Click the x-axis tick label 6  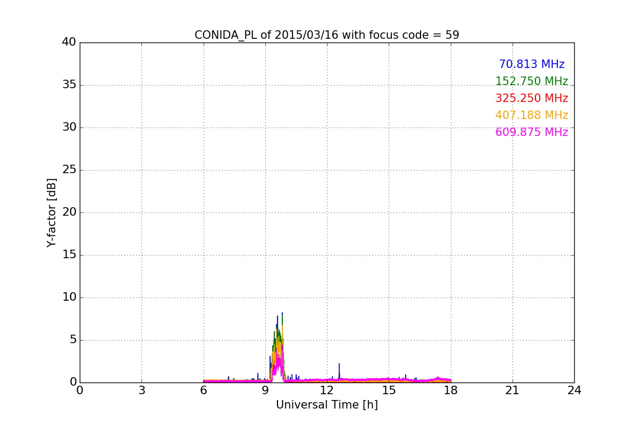click(204, 390)
